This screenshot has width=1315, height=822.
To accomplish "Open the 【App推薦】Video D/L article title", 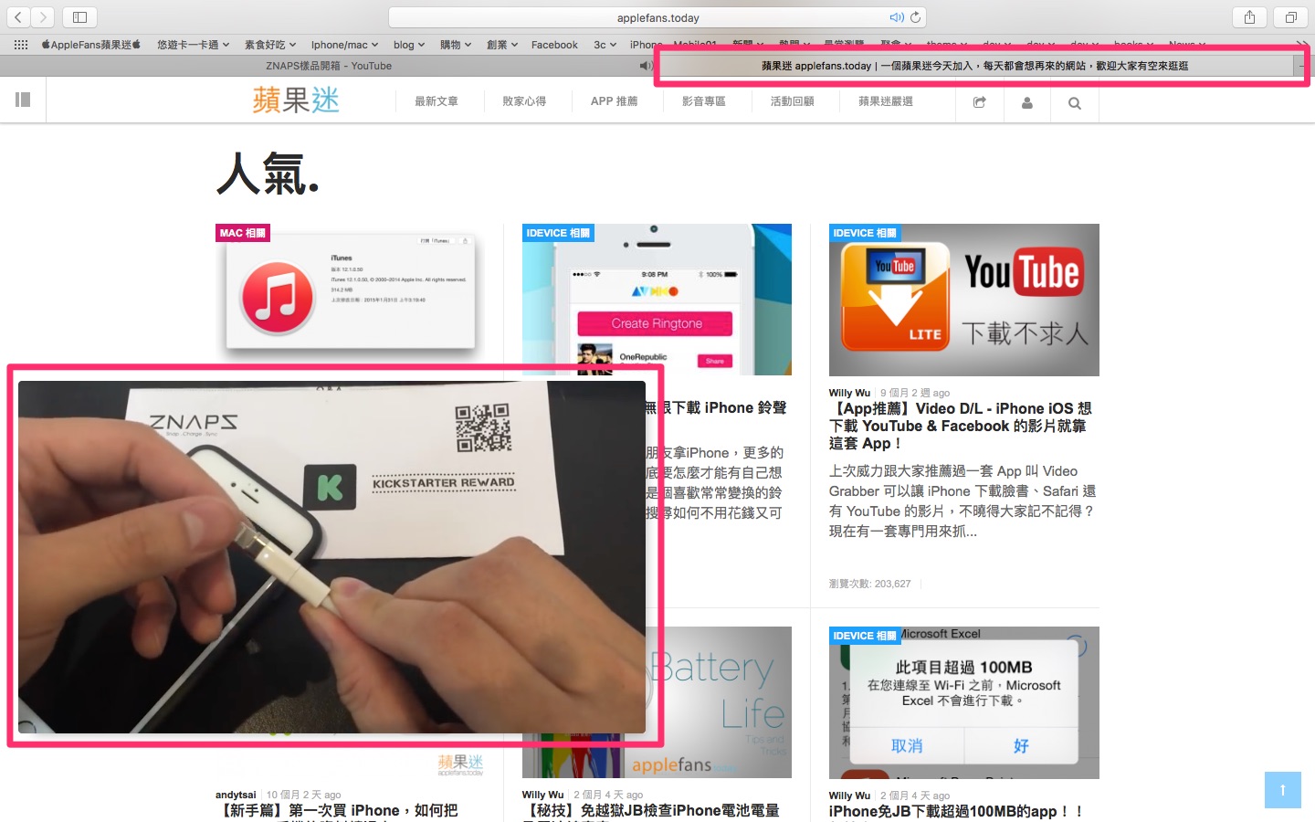I will pos(961,426).
